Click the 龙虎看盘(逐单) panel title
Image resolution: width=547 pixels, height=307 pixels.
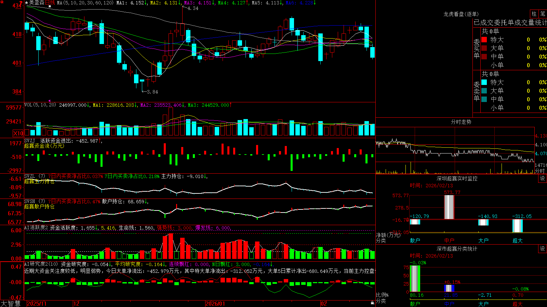[461, 14]
